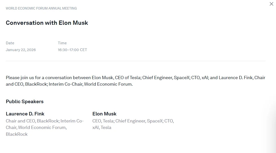Click the Public Speakers heading

[x=25, y=101]
